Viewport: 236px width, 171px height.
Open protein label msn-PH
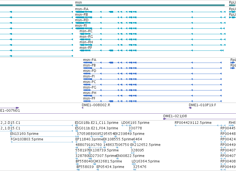(x=90, y=93)
